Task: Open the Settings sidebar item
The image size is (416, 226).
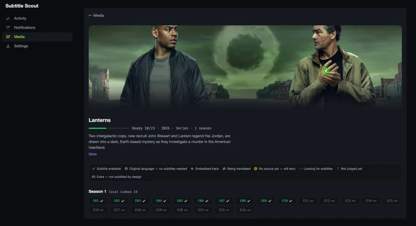Action: pyautogui.click(x=37, y=46)
